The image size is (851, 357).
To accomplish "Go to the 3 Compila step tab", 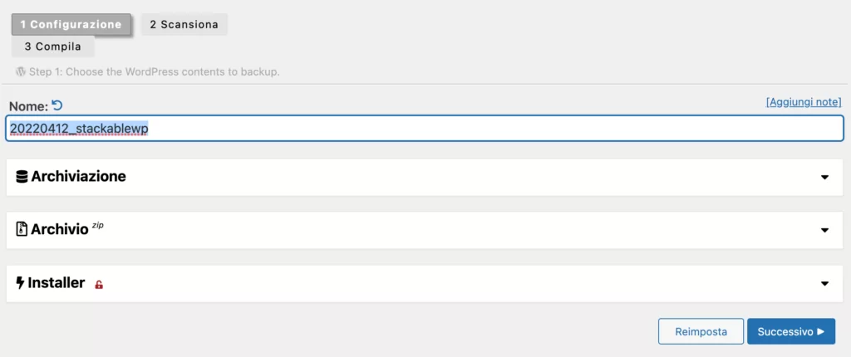I will 53,46.
